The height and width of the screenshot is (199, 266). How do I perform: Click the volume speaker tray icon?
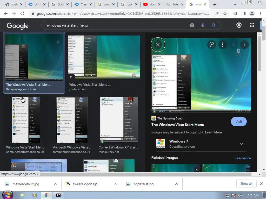(240, 195)
